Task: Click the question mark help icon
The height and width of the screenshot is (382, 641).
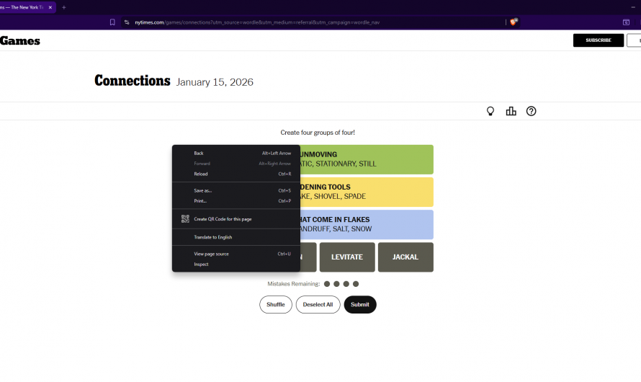Action: point(532,111)
